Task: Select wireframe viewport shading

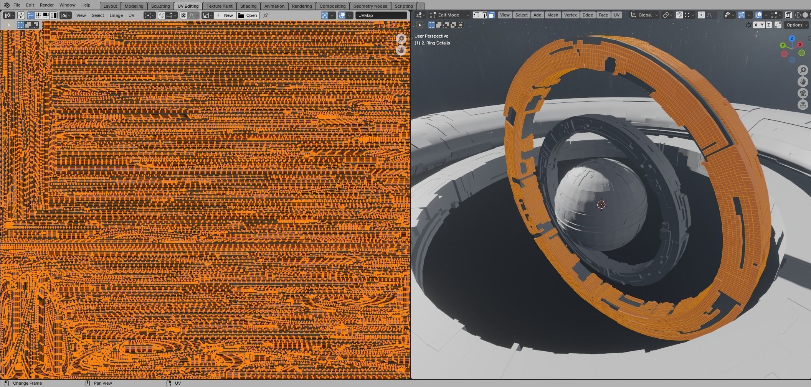Action: [x=798, y=15]
